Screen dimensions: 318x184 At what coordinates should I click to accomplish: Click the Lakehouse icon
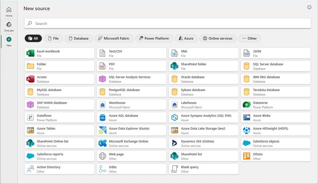(174, 105)
